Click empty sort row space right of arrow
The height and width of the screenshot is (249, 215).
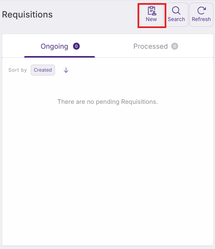coord(140,70)
